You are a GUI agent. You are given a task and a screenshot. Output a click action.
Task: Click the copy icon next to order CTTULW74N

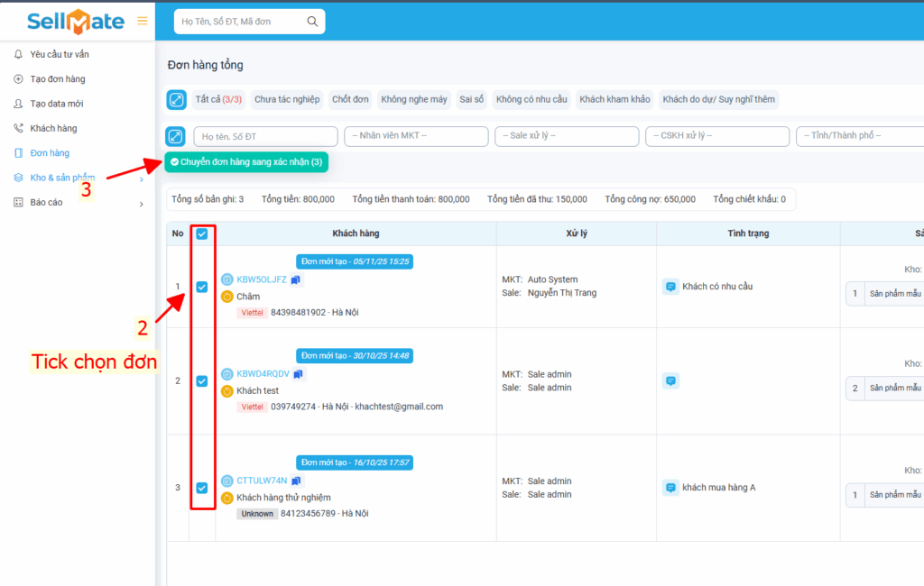click(298, 481)
